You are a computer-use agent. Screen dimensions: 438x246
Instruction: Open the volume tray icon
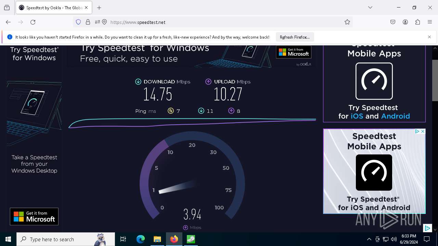click(394, 239)
